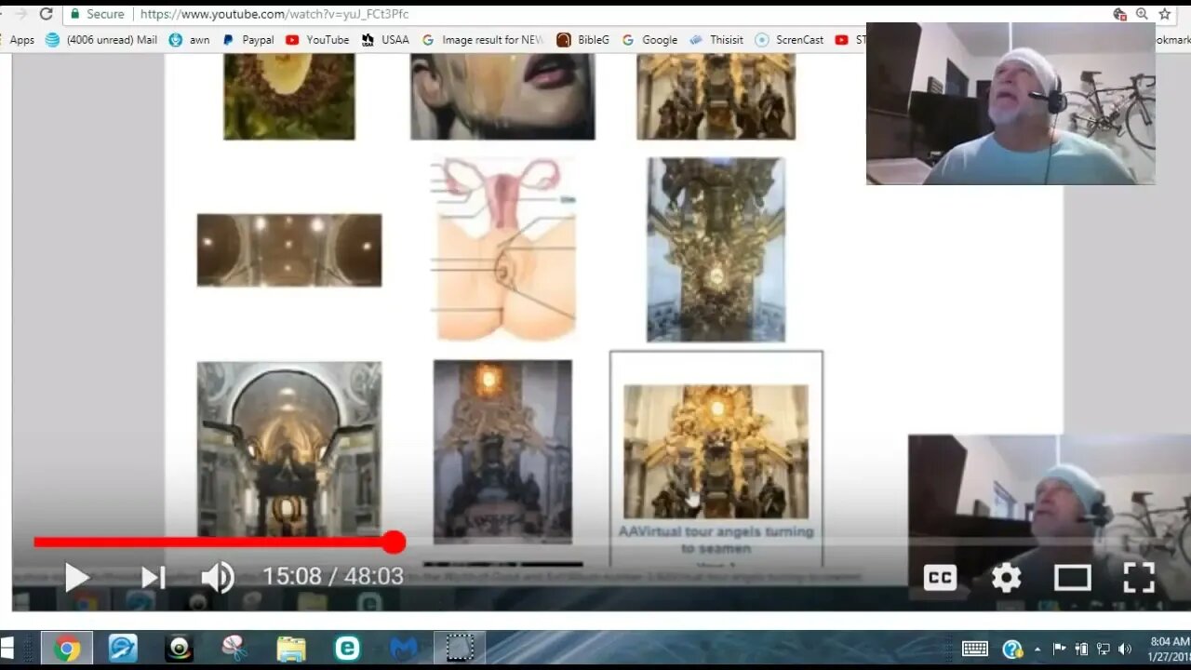The image size is (1191, 670).
Task: Show hidden system tray icons
Action: pyautogui.click(x=1037, y=649)
